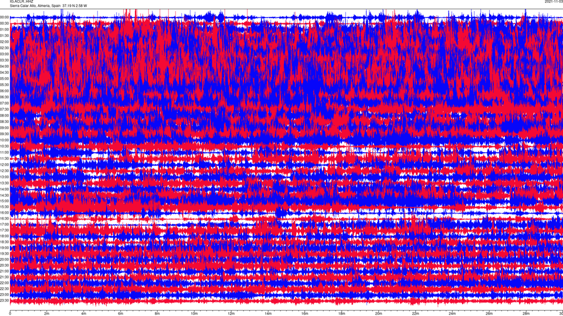Image resolution: width=563 pixels, height=316 pixels.
Task: Select the 22:30 trace time label
Action: [x=4, y=288]
